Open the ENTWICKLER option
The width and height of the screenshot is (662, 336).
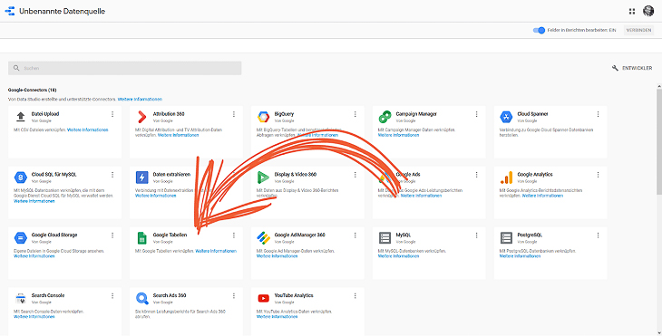point(632,68)
